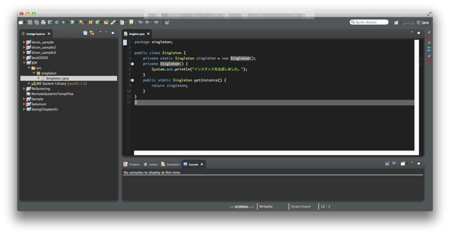Switch to the Java perspective button
Viewport: 450px width, 235px height.
[x=423, y=22]
